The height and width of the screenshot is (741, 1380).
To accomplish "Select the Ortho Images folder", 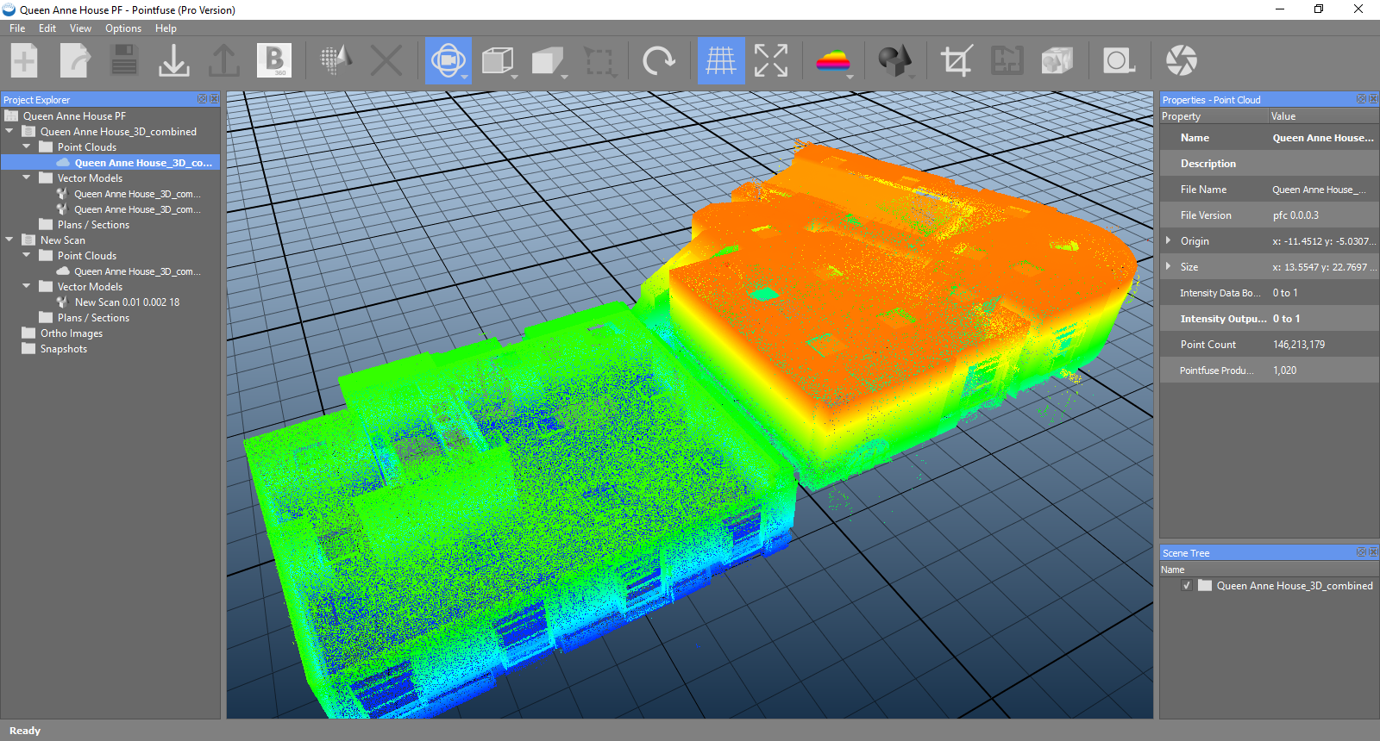I will point(71,333).
